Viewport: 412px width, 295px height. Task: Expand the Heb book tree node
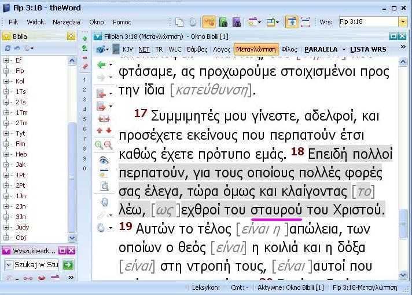[x=6, y=154]
